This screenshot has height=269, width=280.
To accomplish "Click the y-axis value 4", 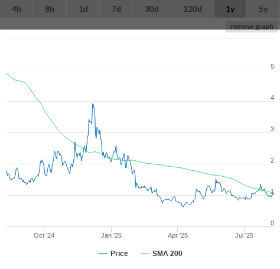I will [272, 98].
